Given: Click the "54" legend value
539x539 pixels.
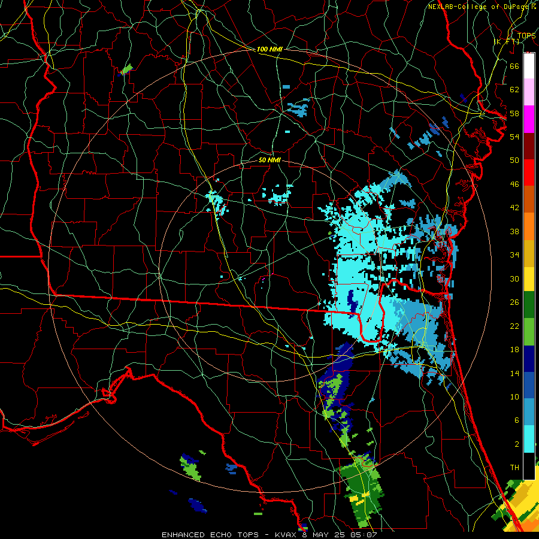Looking at the screenshot, I should click(x=514, y=137).
